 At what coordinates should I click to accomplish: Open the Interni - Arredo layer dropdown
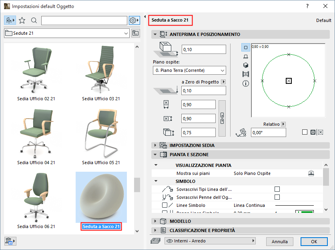pyautogui.click(x=210, y=241)
